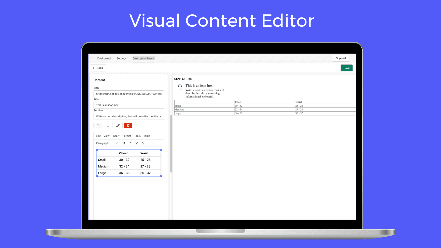Save the description item changes
This screenshot has width=441, height=248.
tap(346, 68)
